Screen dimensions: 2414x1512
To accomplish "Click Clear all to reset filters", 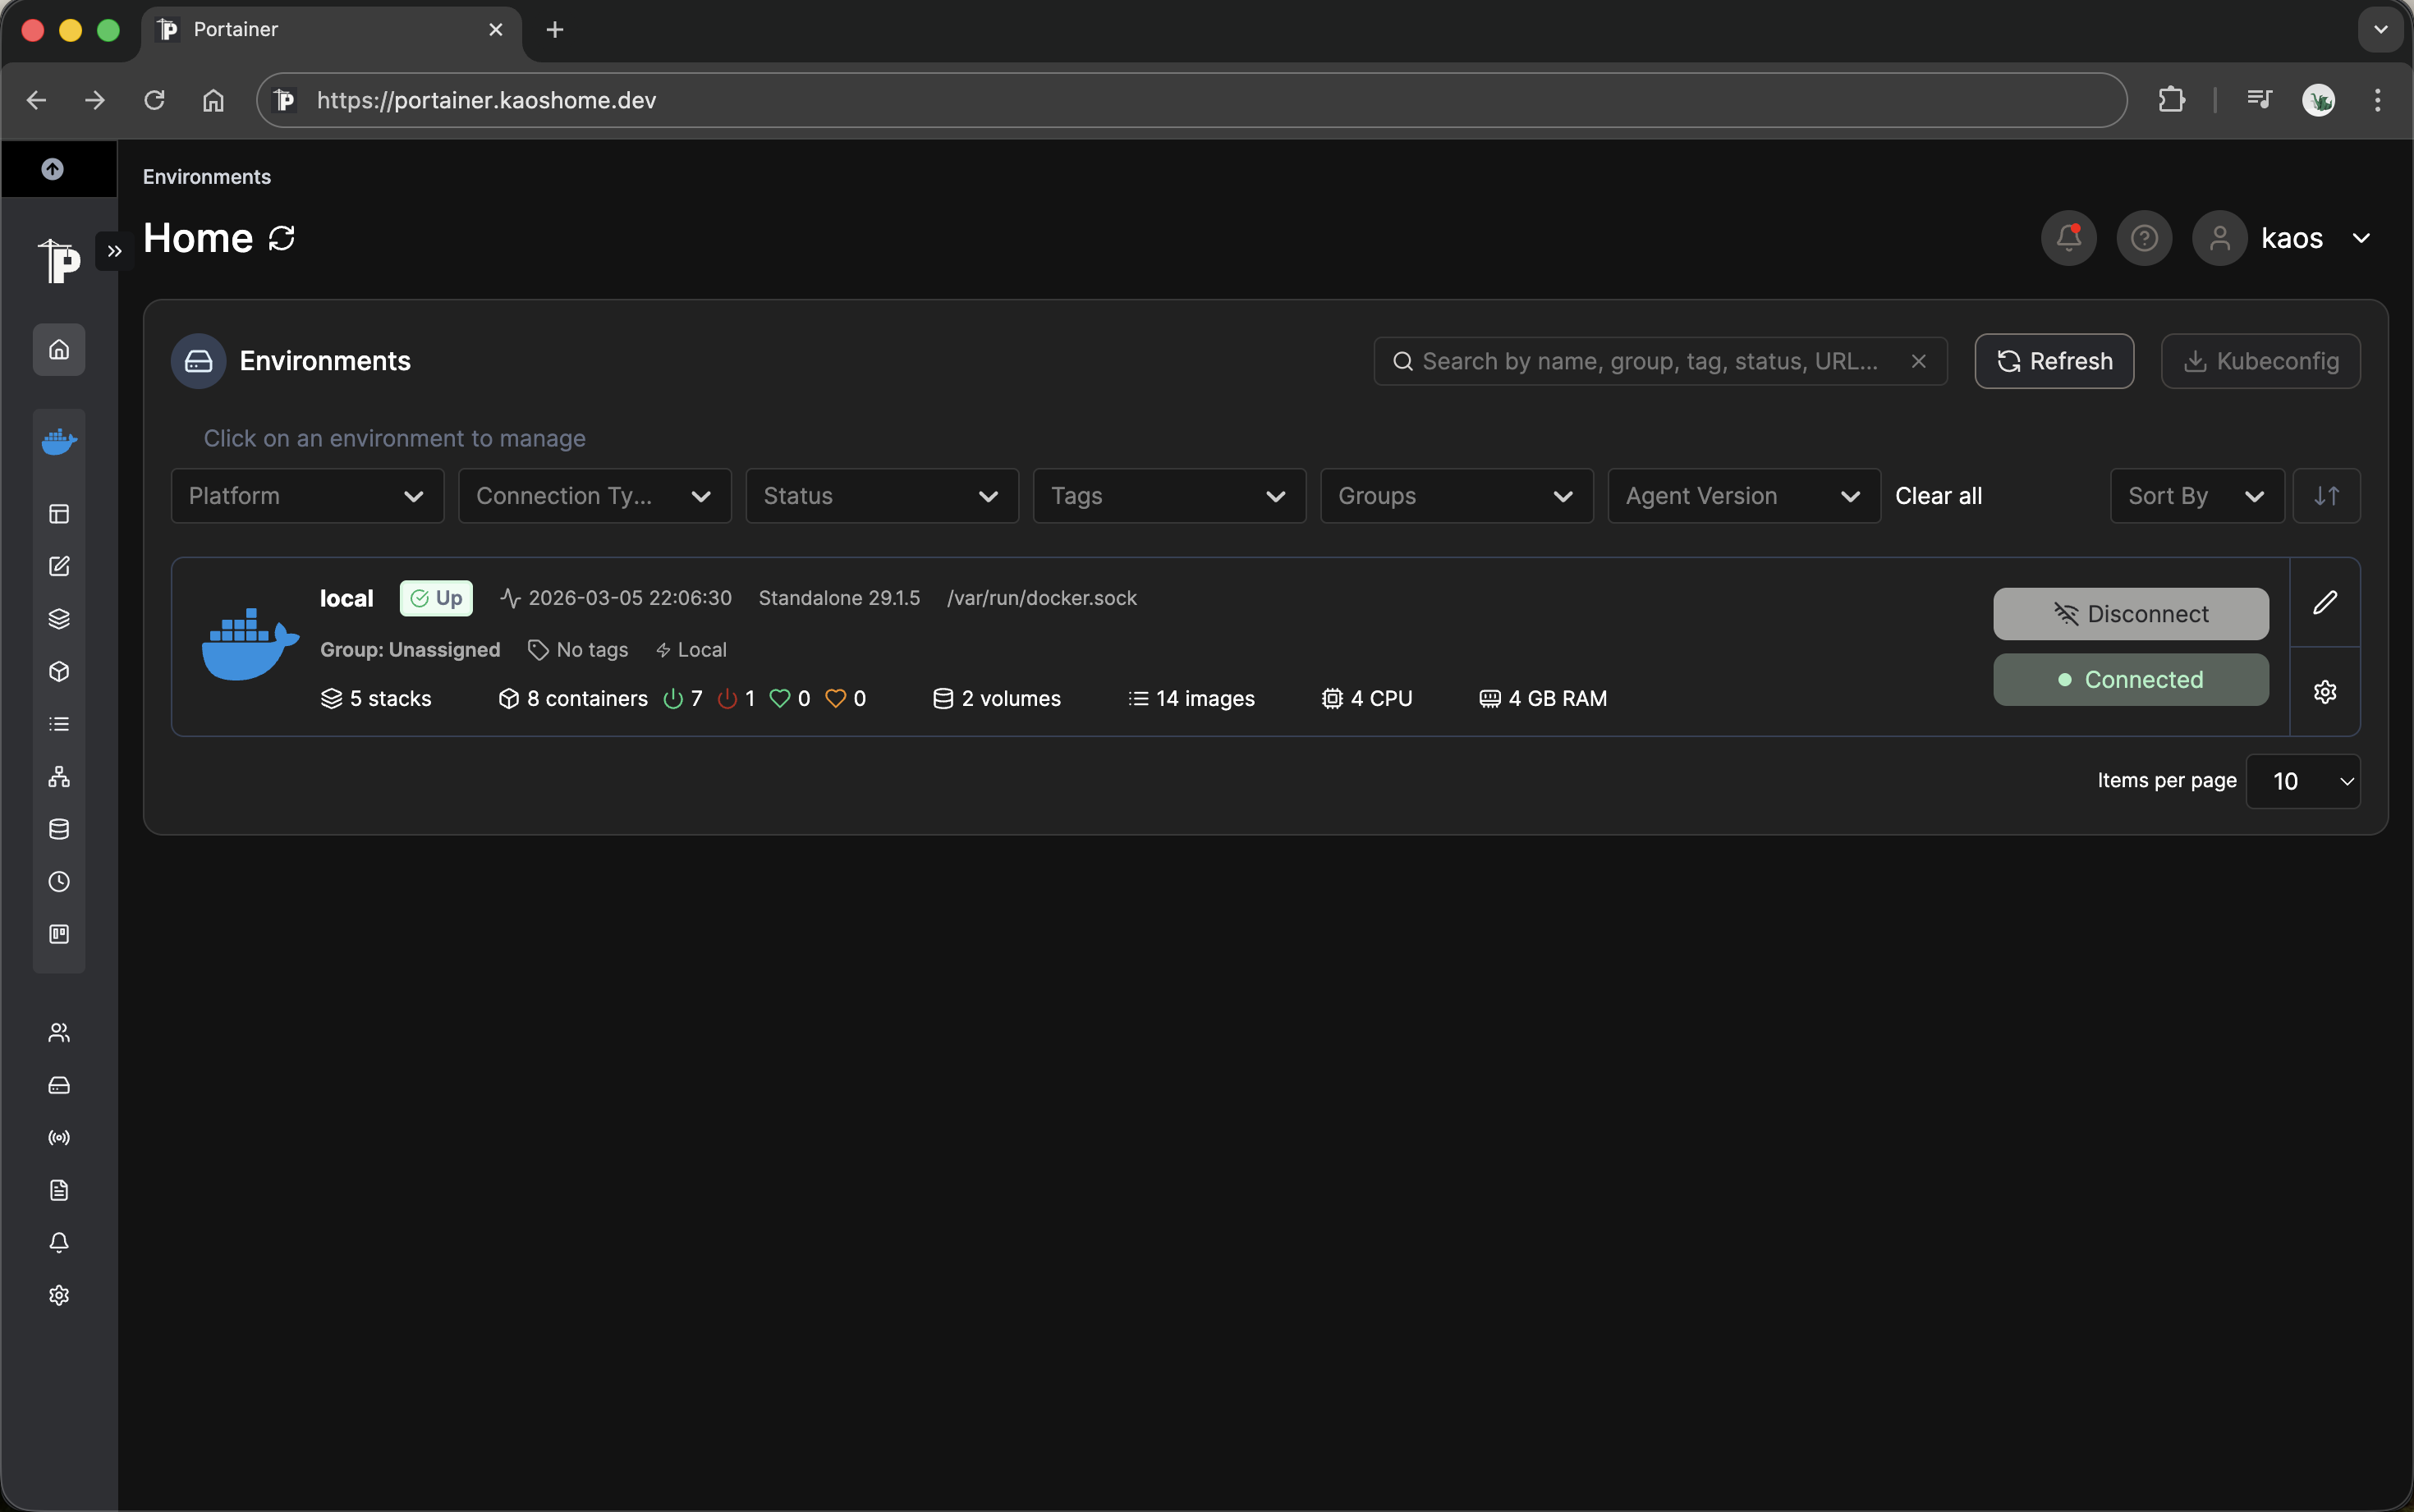I will click(1939, 495).
